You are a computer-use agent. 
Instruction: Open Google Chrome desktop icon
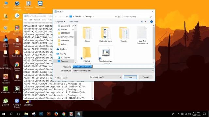pyautogui.click(x=17, y=67)
